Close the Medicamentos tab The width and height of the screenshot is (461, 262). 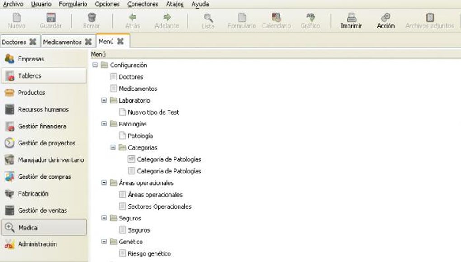(x=89, y=42)
